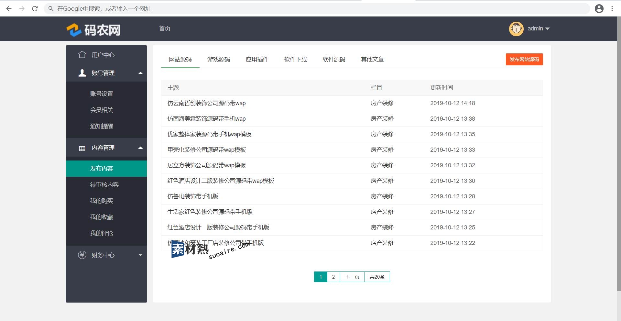Click the 主题 column header
Image resolution: width=621 pixels, height=321 pixels.
point(173,88)
